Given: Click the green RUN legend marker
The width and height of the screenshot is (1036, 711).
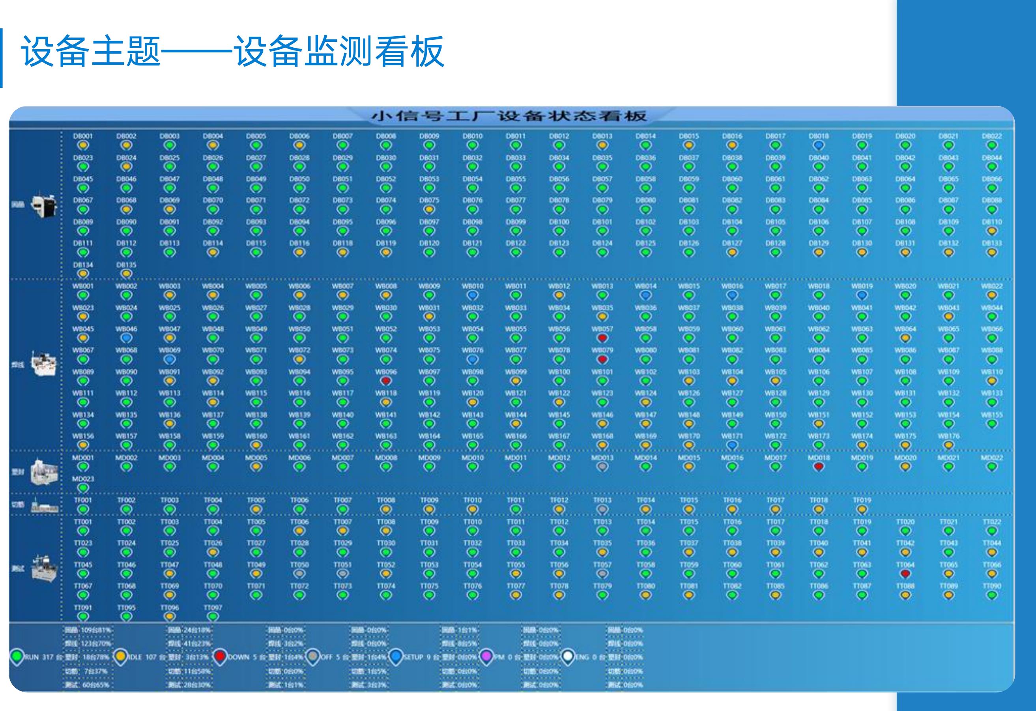Looking at the screenshot, I should tap(17, 657).
